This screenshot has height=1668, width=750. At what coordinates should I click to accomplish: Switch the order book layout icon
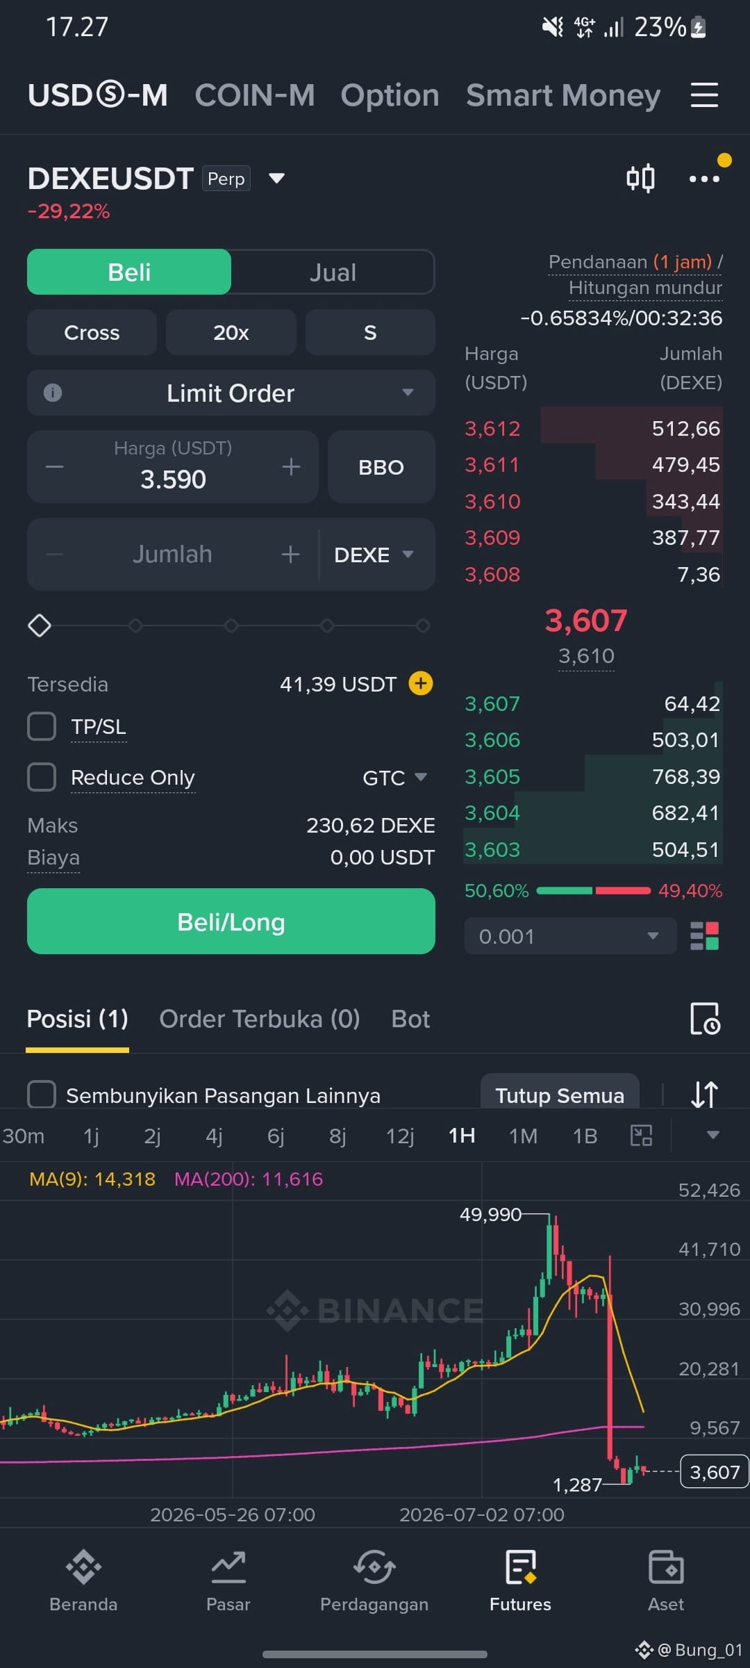tap(704, 936)
